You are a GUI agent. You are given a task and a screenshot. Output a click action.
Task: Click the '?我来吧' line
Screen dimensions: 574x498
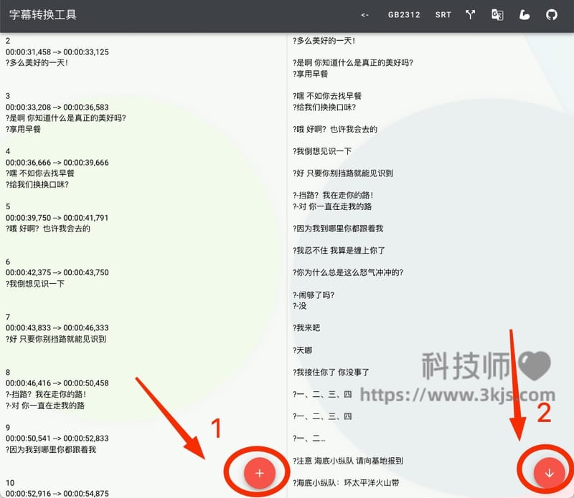pos(306,327)
